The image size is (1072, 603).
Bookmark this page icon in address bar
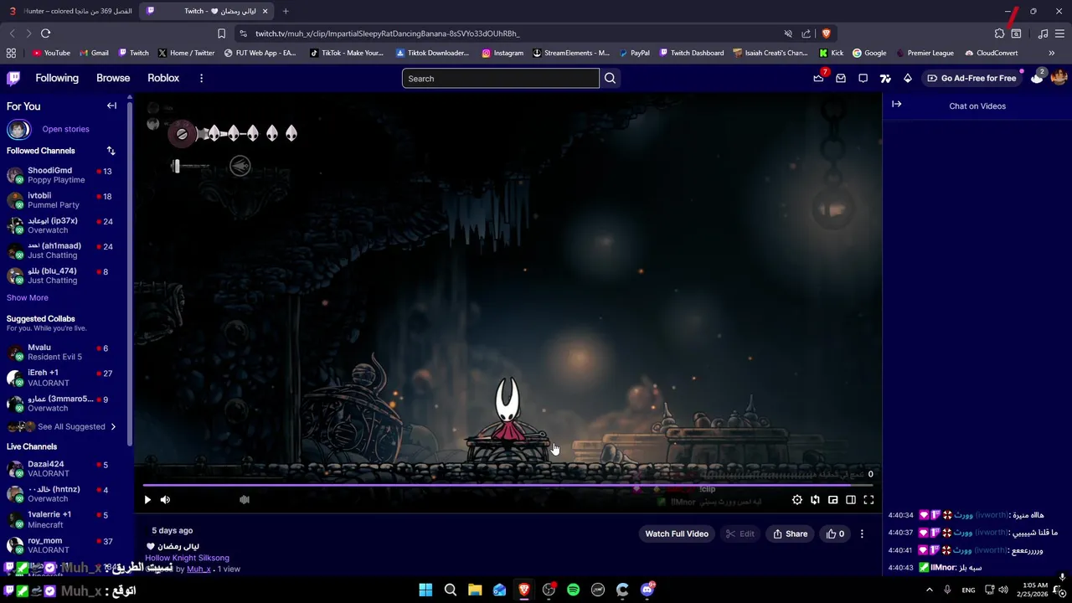(x=221, y=33)
